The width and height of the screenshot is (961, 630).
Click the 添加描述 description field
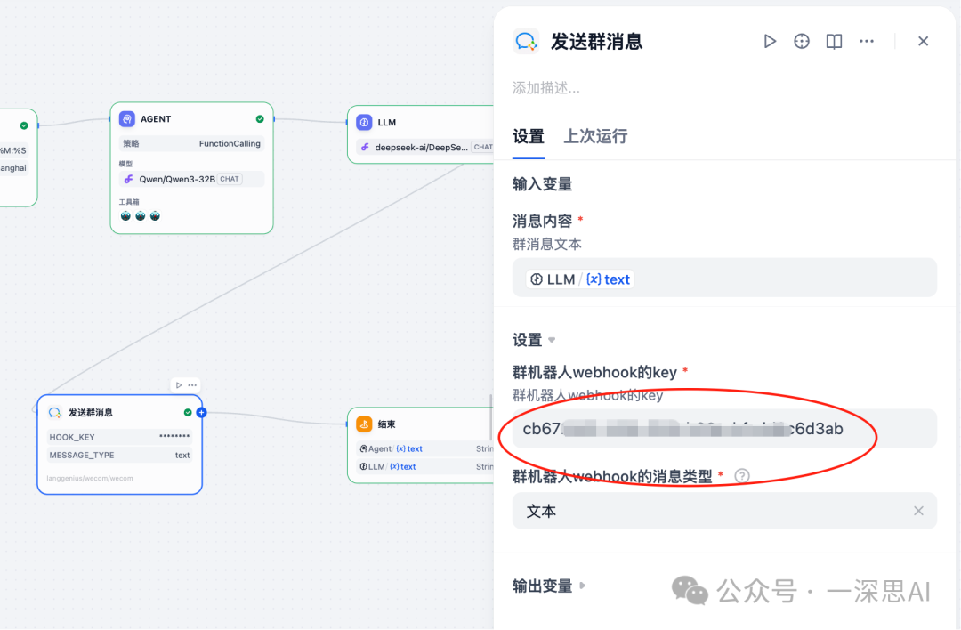pos(546,88)
